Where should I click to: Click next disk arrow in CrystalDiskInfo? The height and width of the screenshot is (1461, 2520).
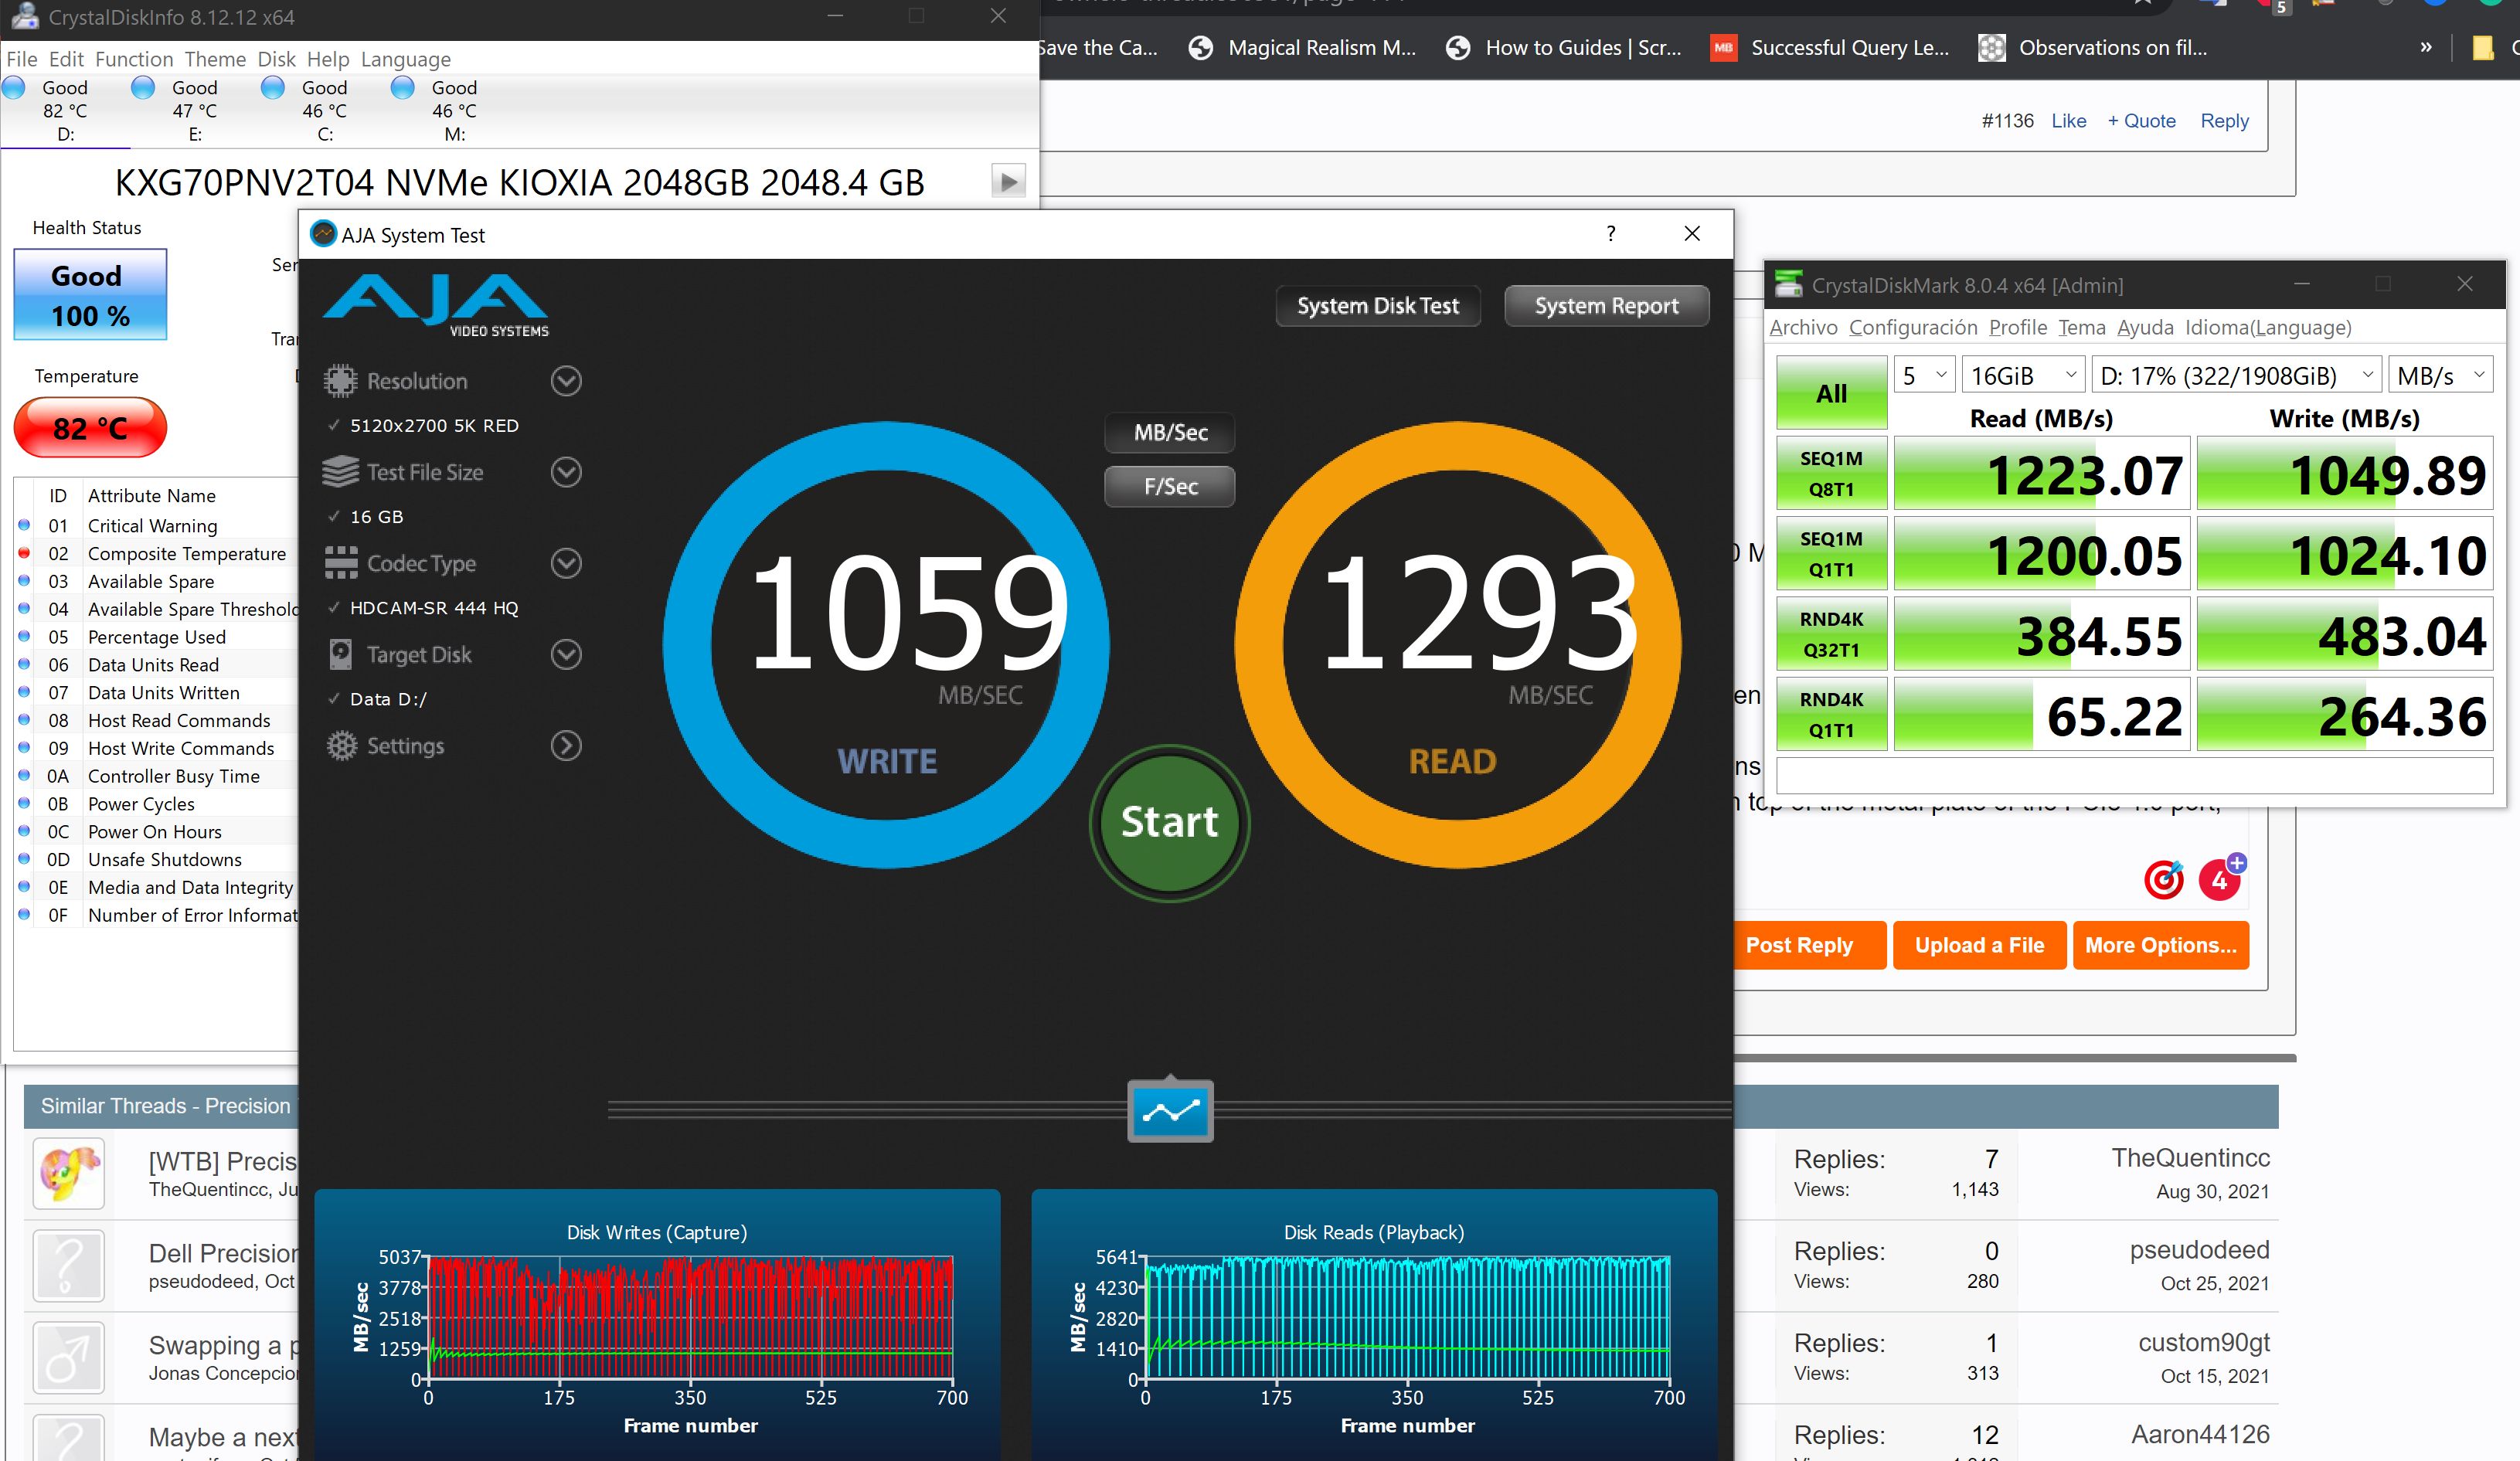click(x=1008, y=182)
